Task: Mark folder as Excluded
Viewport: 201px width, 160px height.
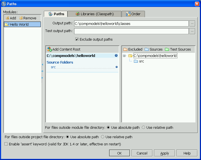Action: pyautogui.click(x=133, y=49)
